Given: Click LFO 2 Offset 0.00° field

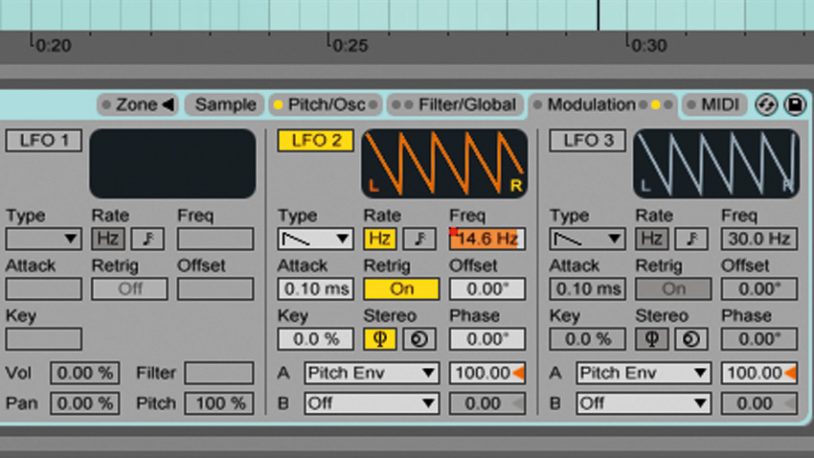Looking at the screenshot, I should pyautogui.click(x=486, y=289).
